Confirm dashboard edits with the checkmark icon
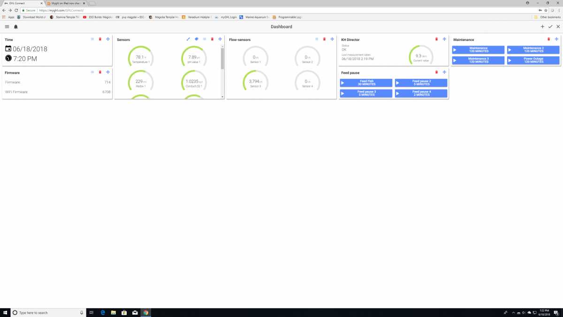The image size is (563, 317). coord(550,27)
